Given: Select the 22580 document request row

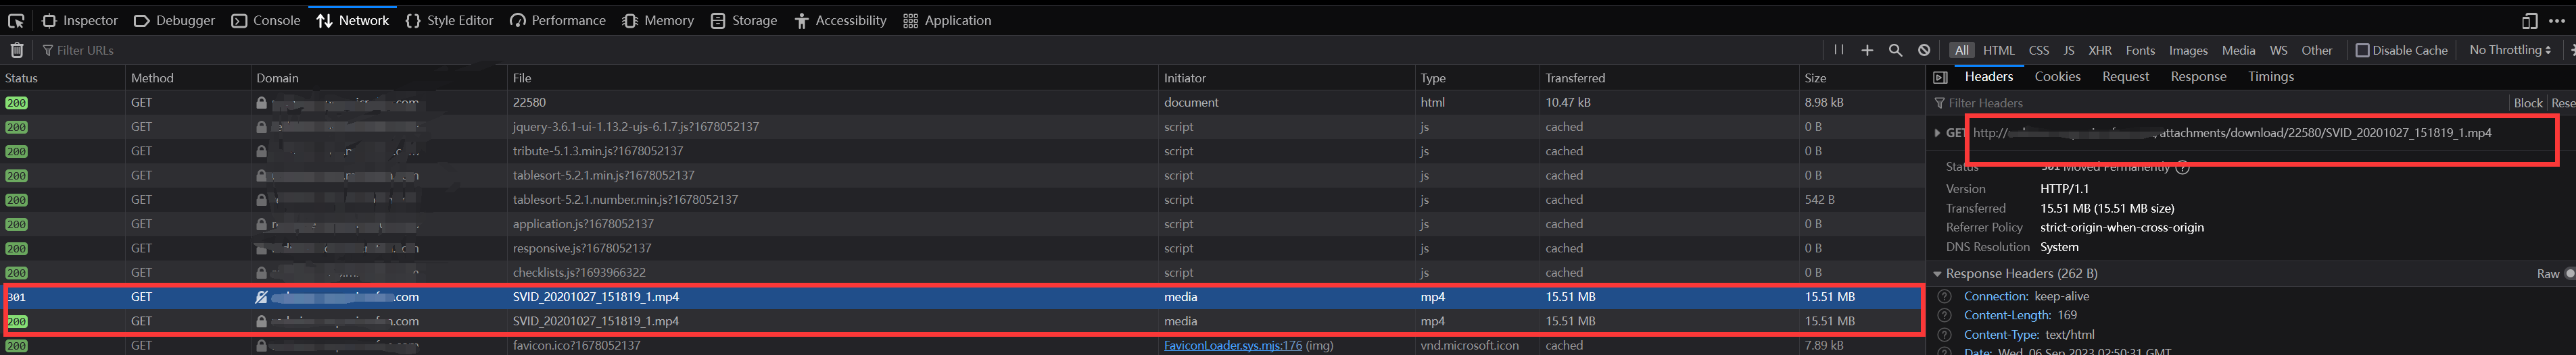Looking at the screenshot, I should click(x=962, y=103).
